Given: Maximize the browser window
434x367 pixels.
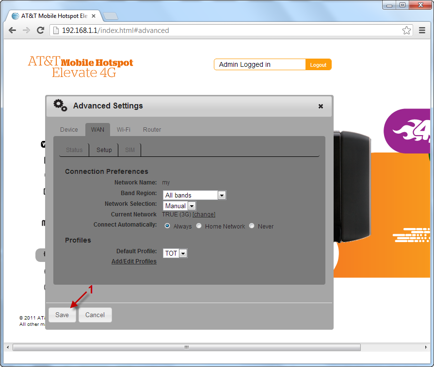Looking at the screenshot, I should pos(402,5).
